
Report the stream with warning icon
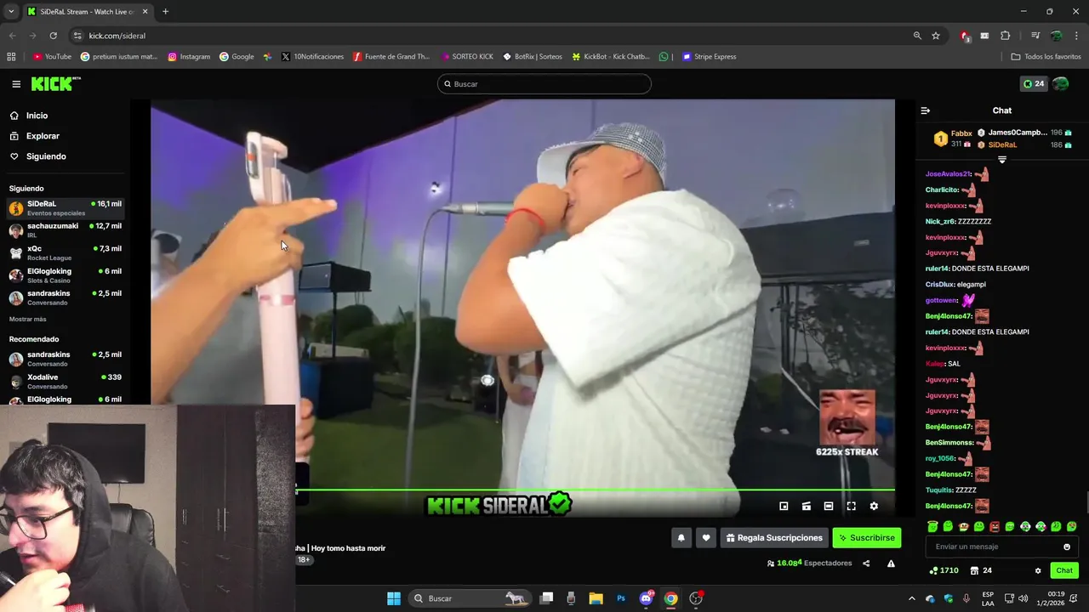point(891,564)
